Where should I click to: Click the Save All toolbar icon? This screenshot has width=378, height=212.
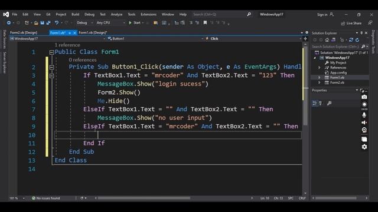click(48, 23)
